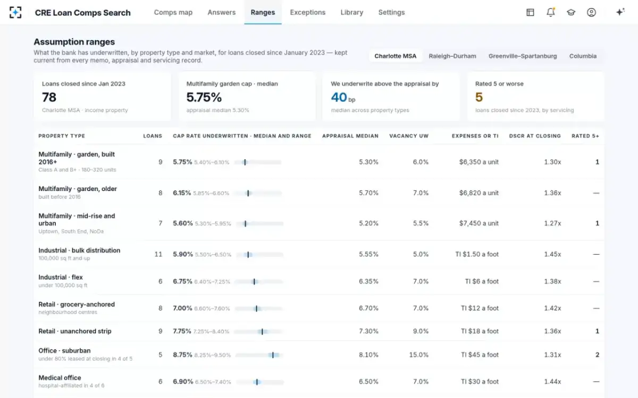Image resolution: width=638 pixels, height=398 pixels.
Task: Switch to the Answers tab
Action: click(222, 12)
